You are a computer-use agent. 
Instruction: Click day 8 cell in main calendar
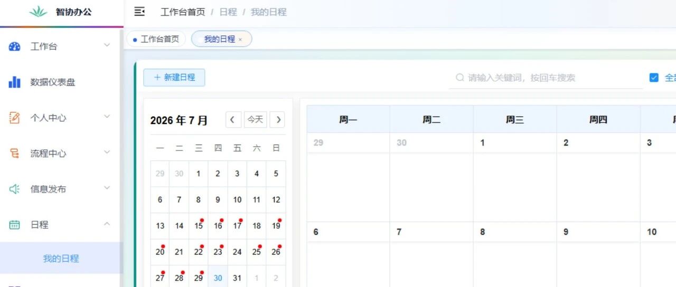click(x=515, y=254)
